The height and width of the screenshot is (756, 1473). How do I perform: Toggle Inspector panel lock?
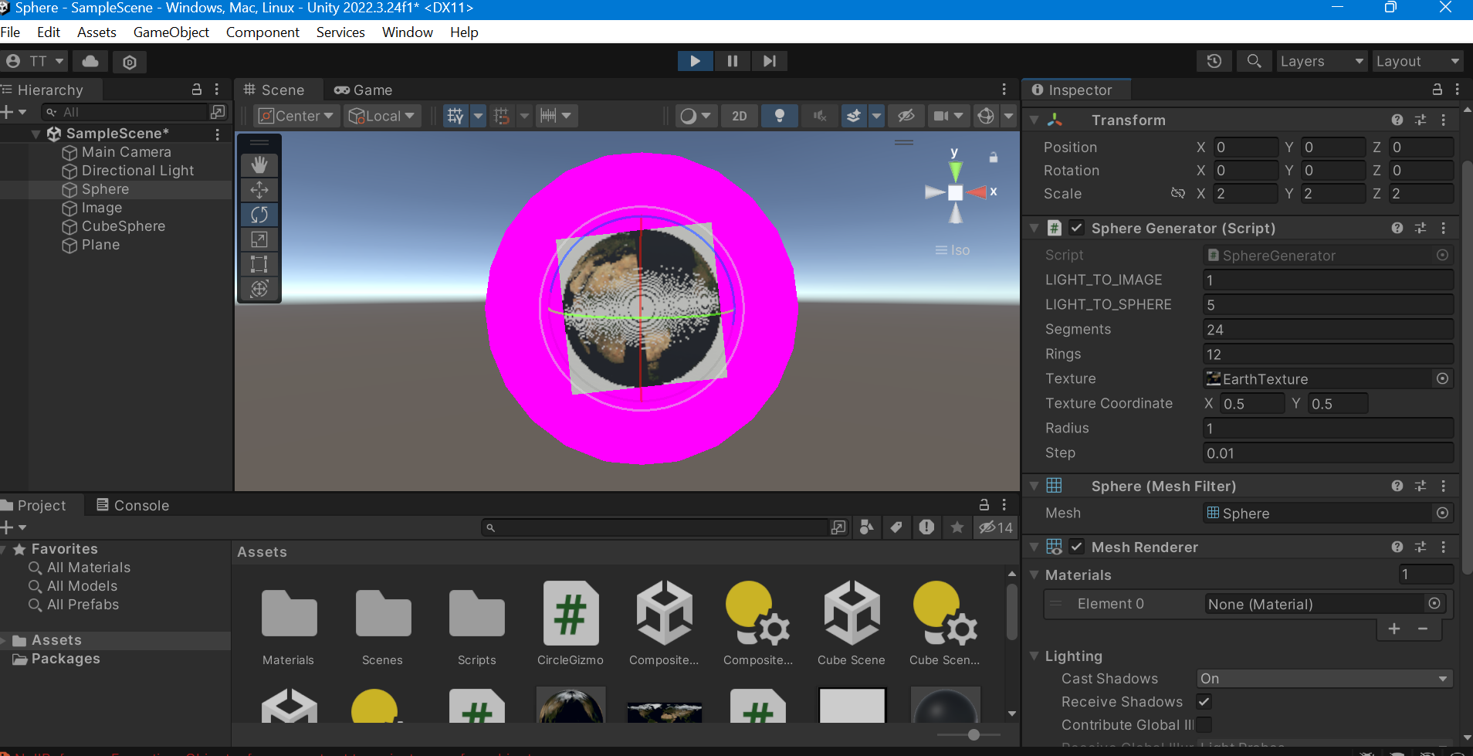[1437, 90]
